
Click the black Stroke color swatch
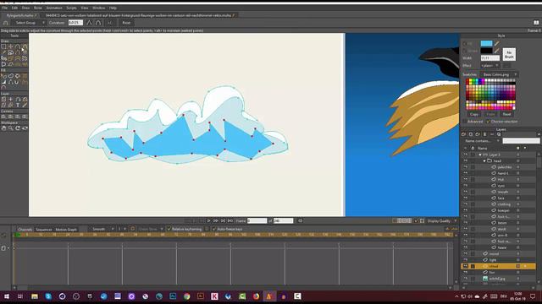[x=486, y=51]
